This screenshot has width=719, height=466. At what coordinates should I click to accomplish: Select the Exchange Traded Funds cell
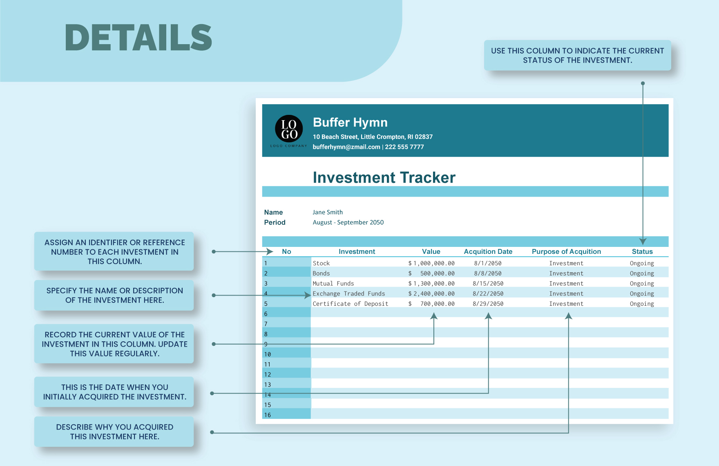point(349,293)
